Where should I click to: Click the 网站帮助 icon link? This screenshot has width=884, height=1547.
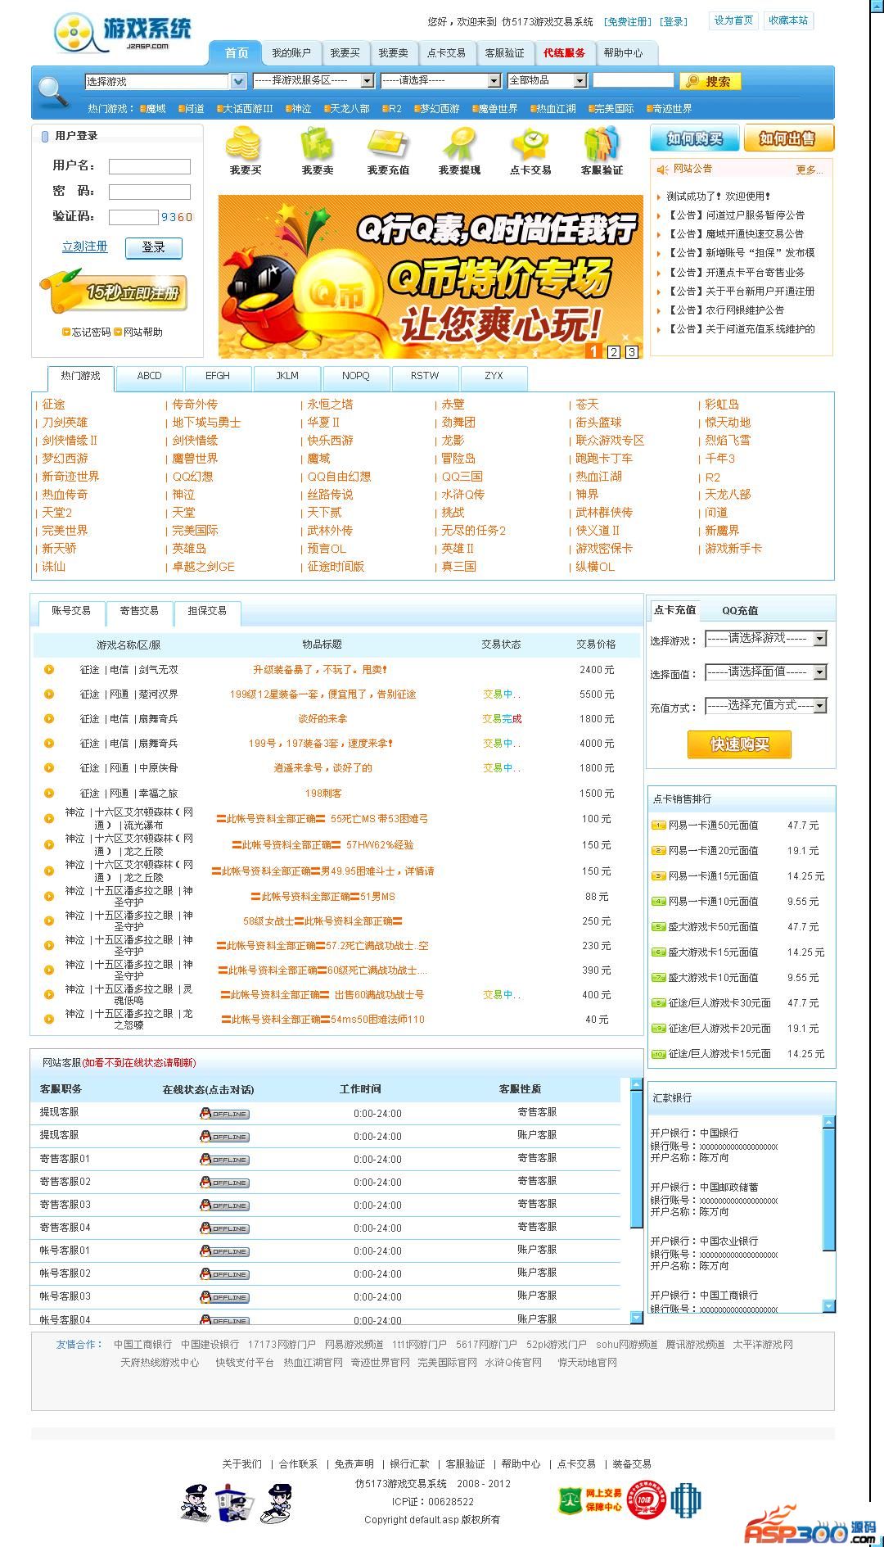[x=138, y=332]
